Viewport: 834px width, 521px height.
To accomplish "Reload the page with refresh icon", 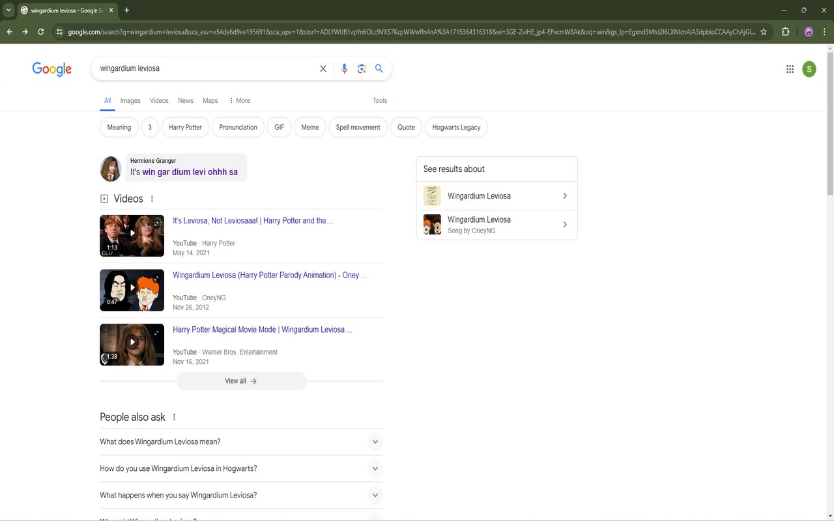I will point(40,31).
